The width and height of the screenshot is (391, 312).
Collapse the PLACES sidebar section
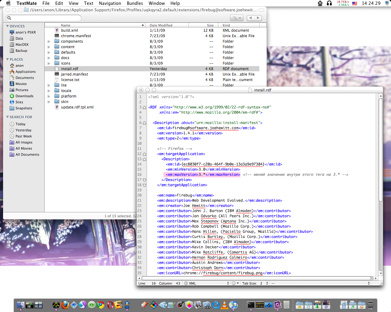(7, 59)
